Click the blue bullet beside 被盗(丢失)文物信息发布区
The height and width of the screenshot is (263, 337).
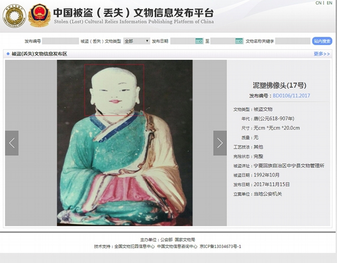coord(8,54)
